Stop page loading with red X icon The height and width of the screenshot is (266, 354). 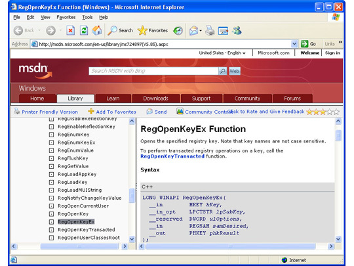point(70,30)
